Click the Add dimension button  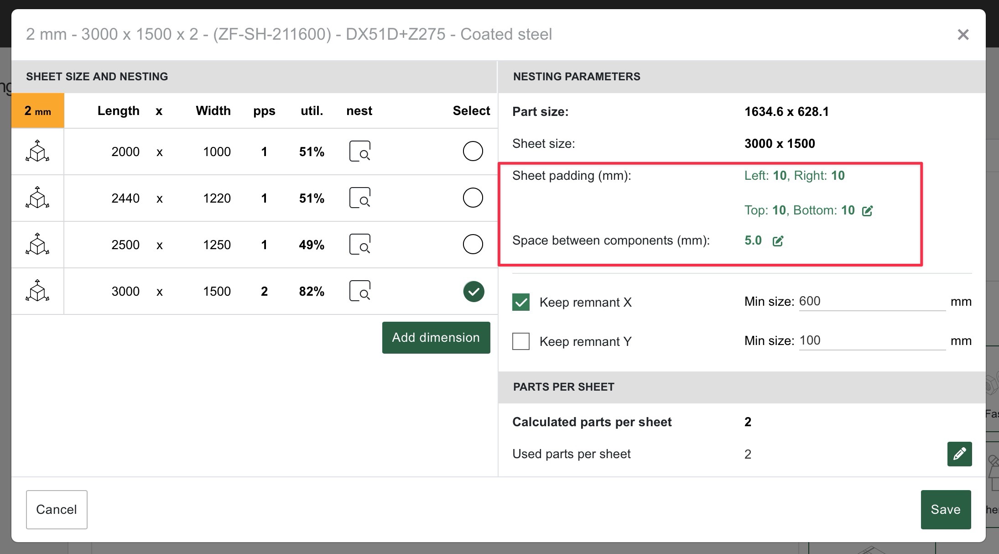click(436, 337)
